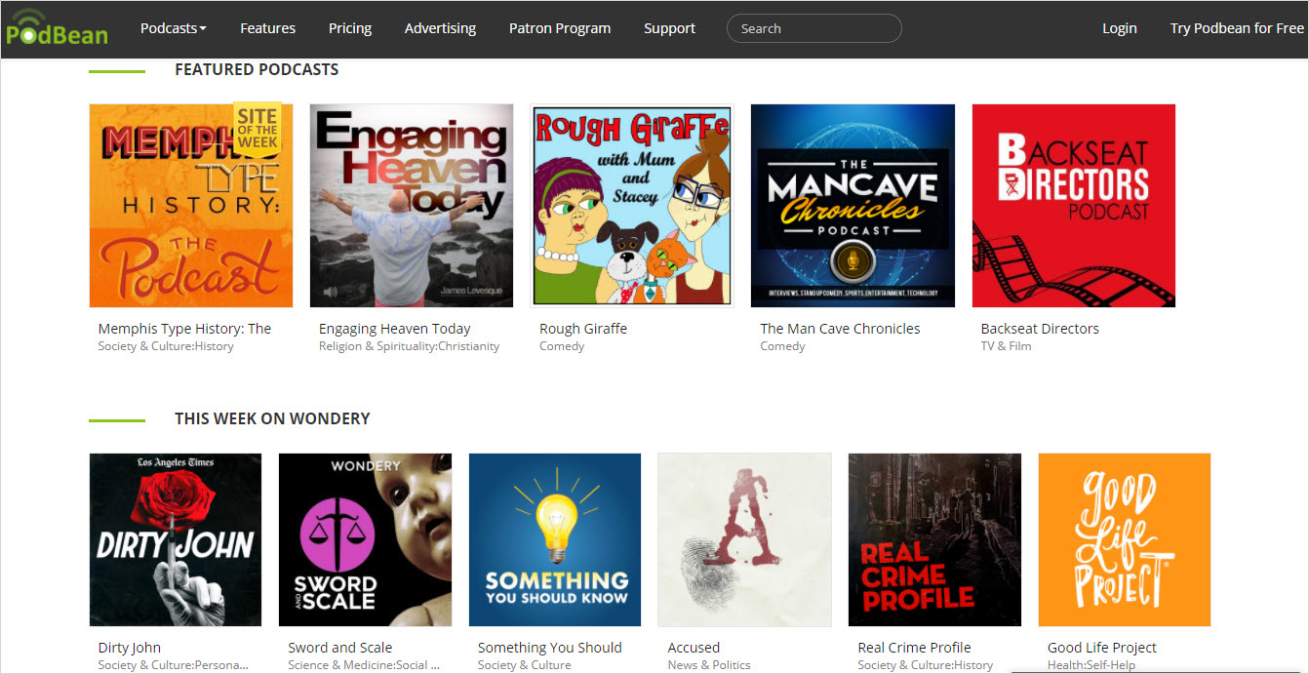This screenshot has height=674, width=1309.
Task: Click the Rough Giraffe title link
Action: pyautogui.click(x=583, y=329)
